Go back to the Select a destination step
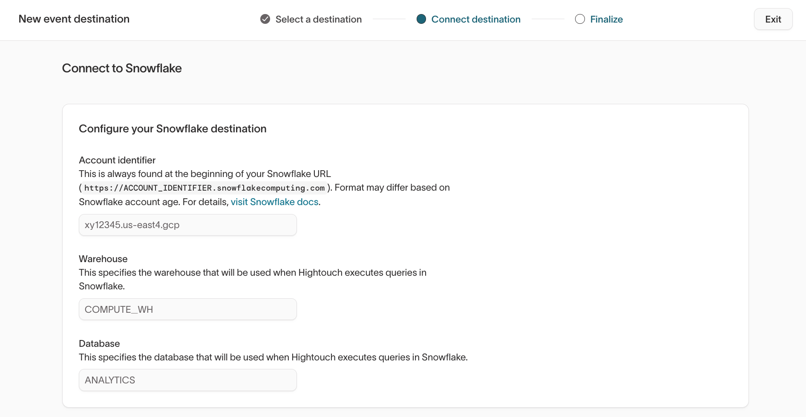The image size is (806, 417). pos(318,19)
